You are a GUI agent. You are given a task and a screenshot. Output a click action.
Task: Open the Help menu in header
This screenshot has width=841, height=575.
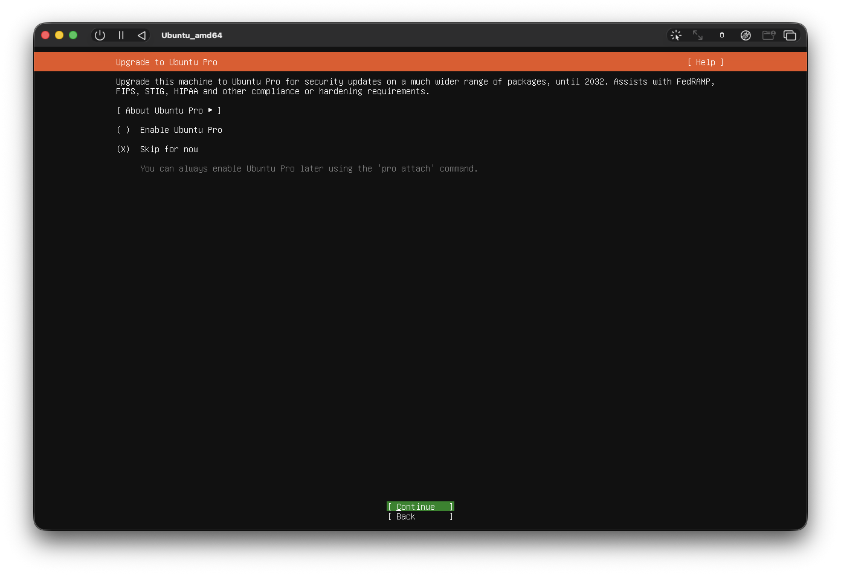[x=705, y=62]
